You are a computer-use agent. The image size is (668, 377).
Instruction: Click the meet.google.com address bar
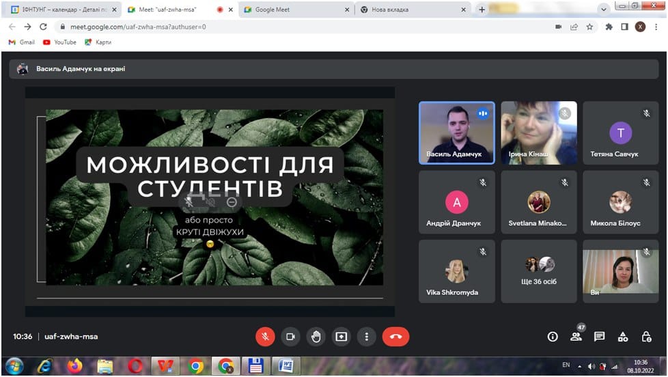point(273,27)
